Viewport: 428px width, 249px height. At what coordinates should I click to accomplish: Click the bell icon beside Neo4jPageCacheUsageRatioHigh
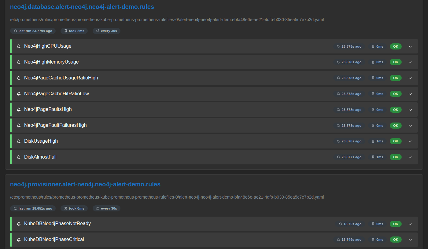click(x=19, y=78)
